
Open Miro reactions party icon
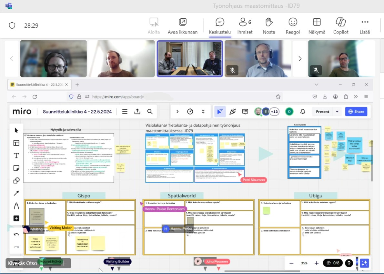pyautogui.click(x=232, y=112)
